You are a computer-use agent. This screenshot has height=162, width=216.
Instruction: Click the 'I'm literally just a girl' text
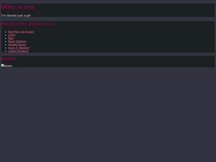pyautogui.click(x=16, y=16)
